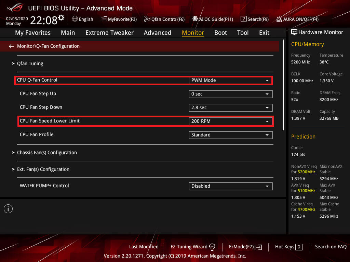The image size is (350, 262).
Task: Click CPU Fan Step Up label
Action: coord(38,93)
